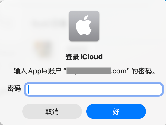
Task: Click the gray Apple logo icon
Action: point(84,26)
